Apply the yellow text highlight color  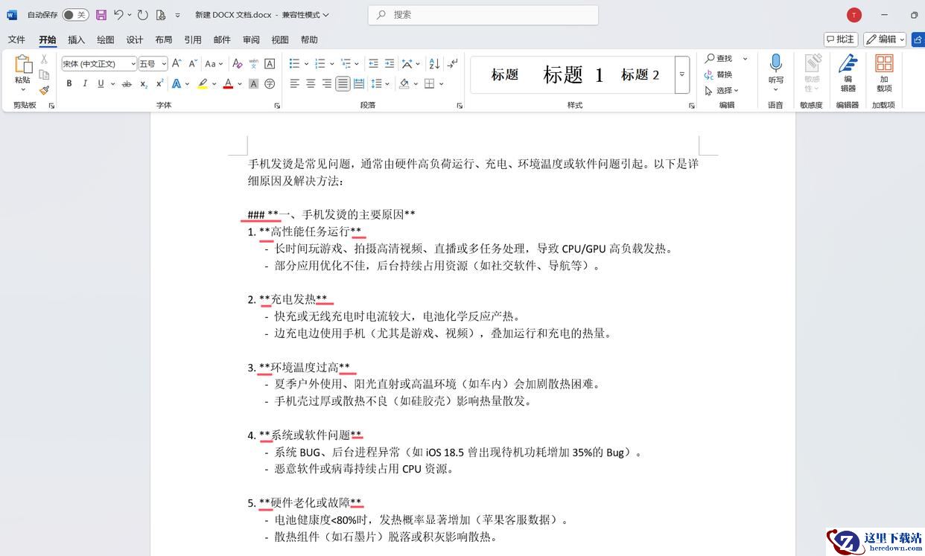point(203,84)
